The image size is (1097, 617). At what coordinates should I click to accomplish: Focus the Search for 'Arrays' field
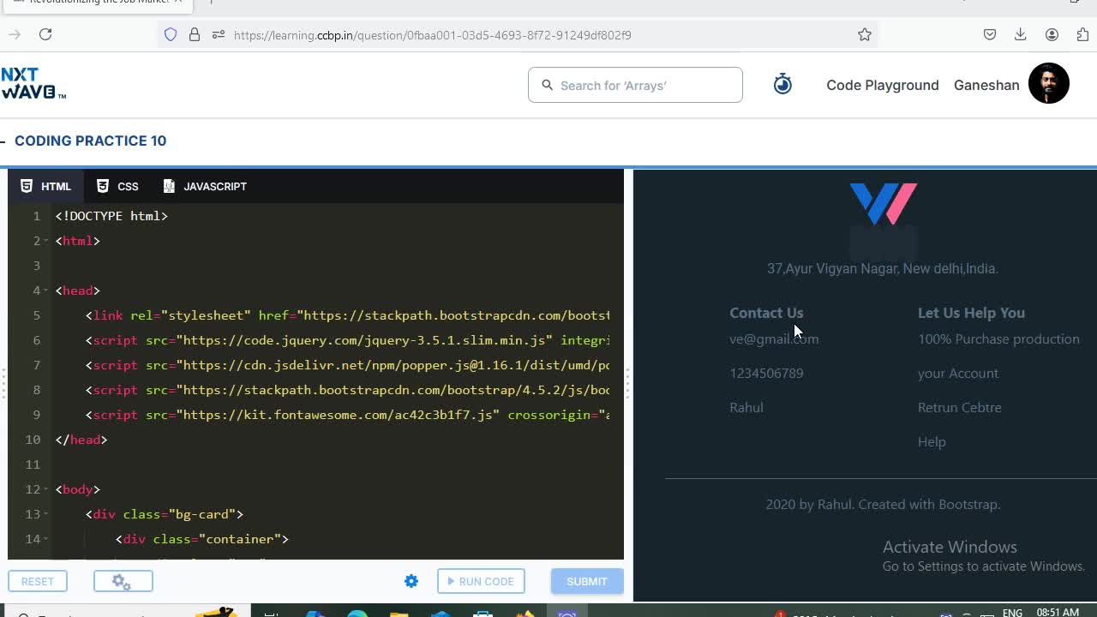tap(635, 85)
